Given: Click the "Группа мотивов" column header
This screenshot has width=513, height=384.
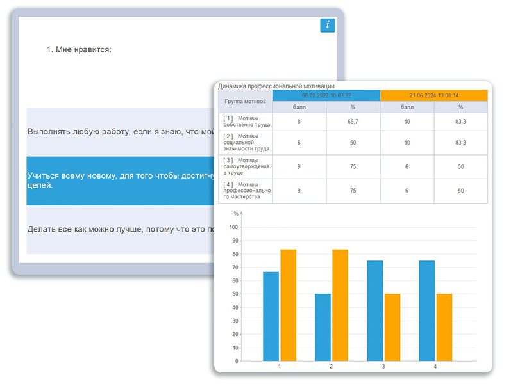Looking at the screenshot, I should point(246,101).
